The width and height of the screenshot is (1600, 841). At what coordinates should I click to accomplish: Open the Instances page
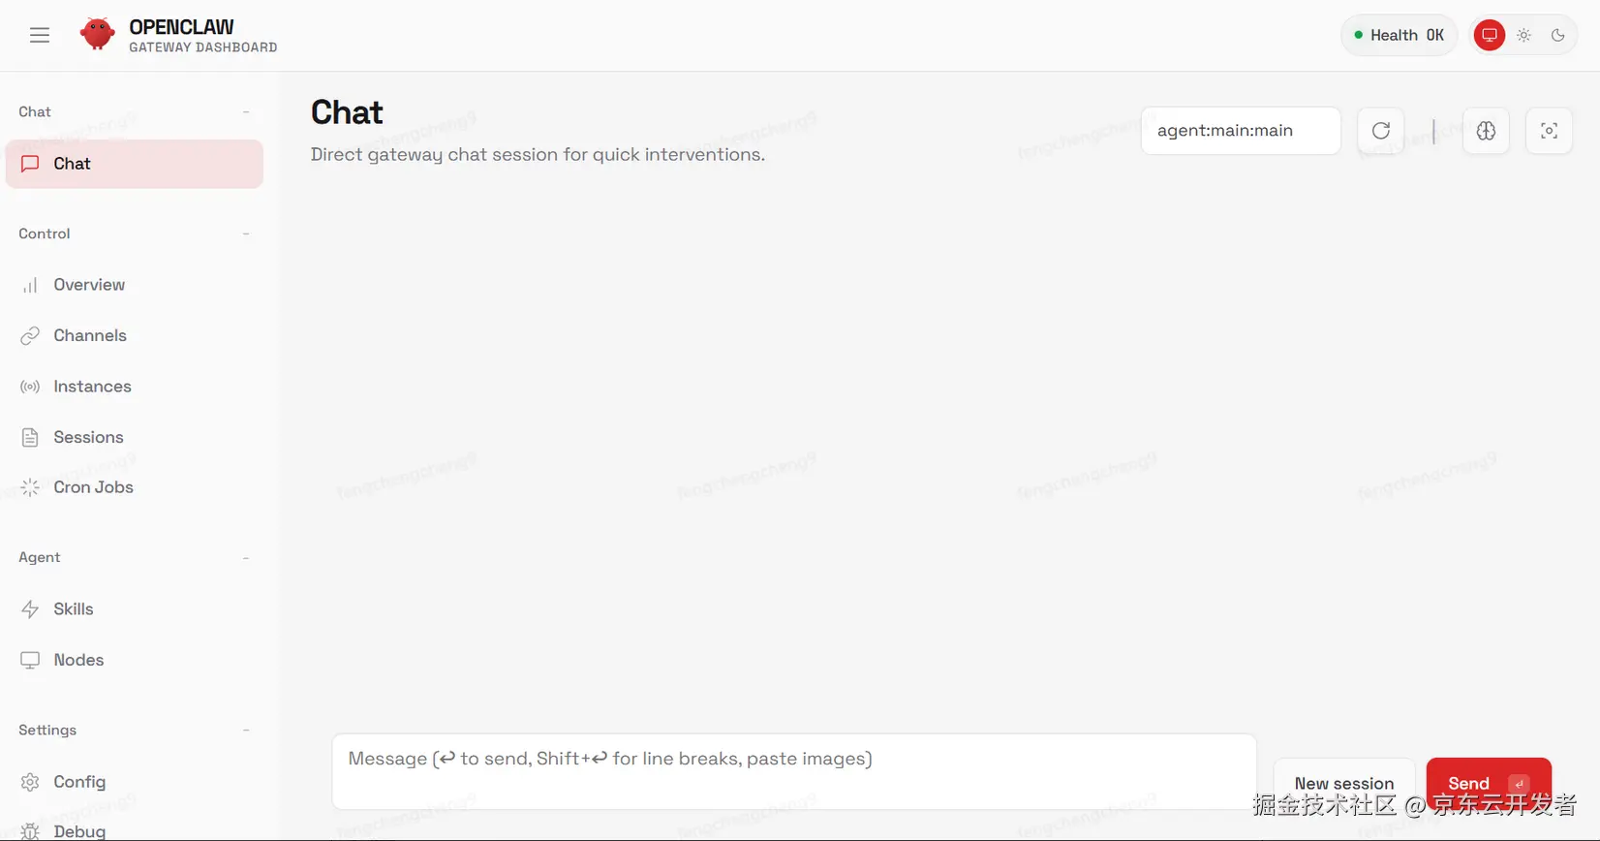[135, 387]
